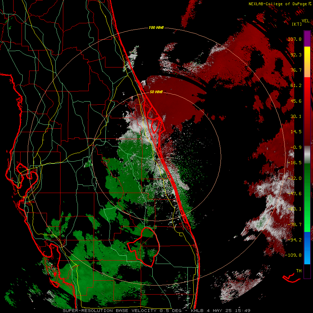The height and width of the screenshot is (313, 313).
Task: Select the -109.8 scale value
Action: 293,255
